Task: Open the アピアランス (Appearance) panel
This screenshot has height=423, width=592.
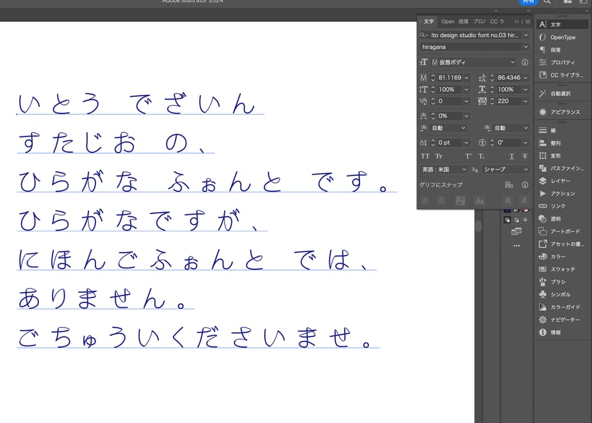Action: [x=562, y=112]
